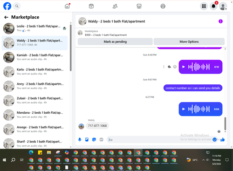Open Sticky Notes from taskbar

coord(40,153)
